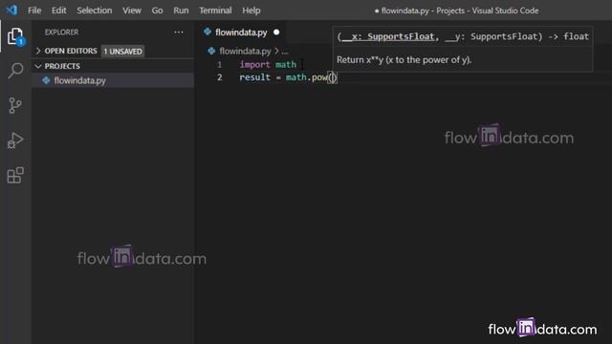Viewport: 612px width, 344px height.
Task: Click Python icon beside flowindata.py in tree
Action: click(x=46, y=80)
